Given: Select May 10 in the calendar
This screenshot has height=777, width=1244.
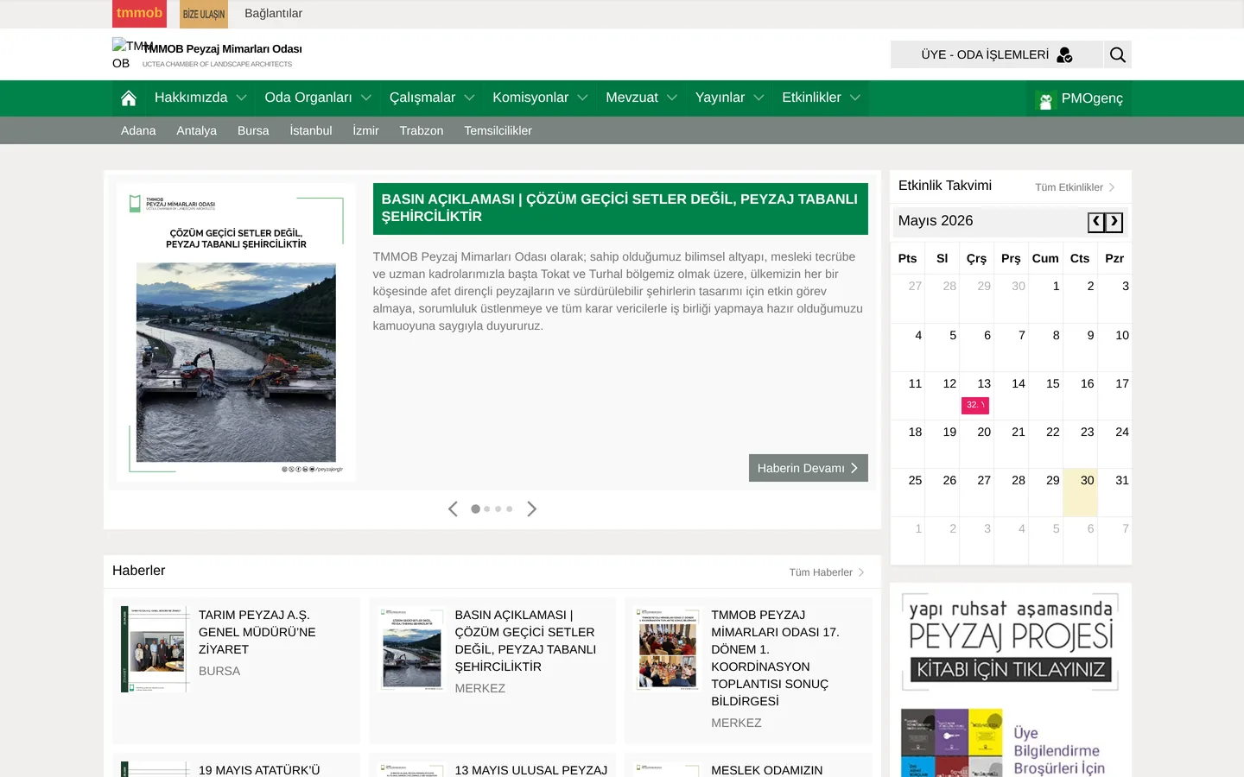Looking at the screenshot, I should click(1114, 347).
